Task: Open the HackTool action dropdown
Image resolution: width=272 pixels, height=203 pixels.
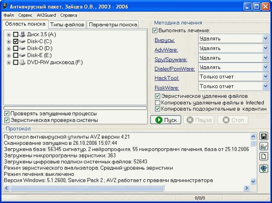Action: click(266, 77)
